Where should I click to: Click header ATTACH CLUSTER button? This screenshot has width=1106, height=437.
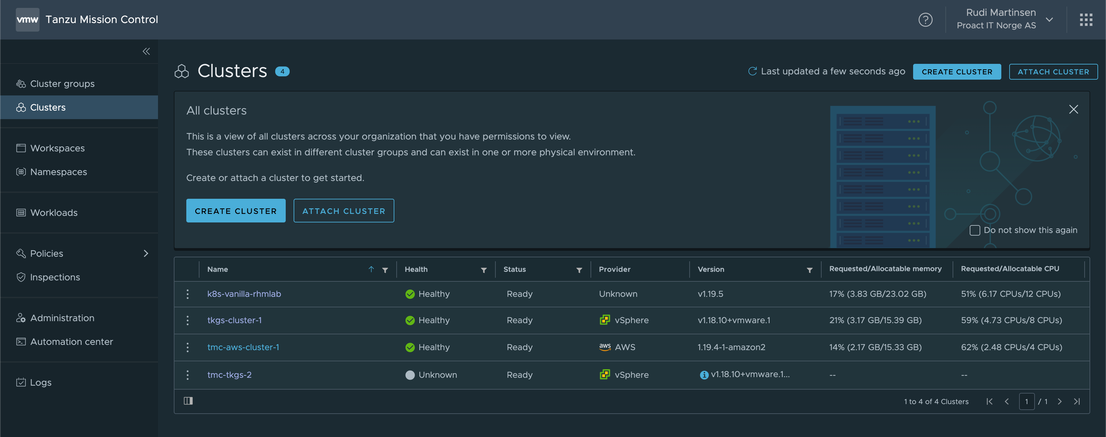1053,72
